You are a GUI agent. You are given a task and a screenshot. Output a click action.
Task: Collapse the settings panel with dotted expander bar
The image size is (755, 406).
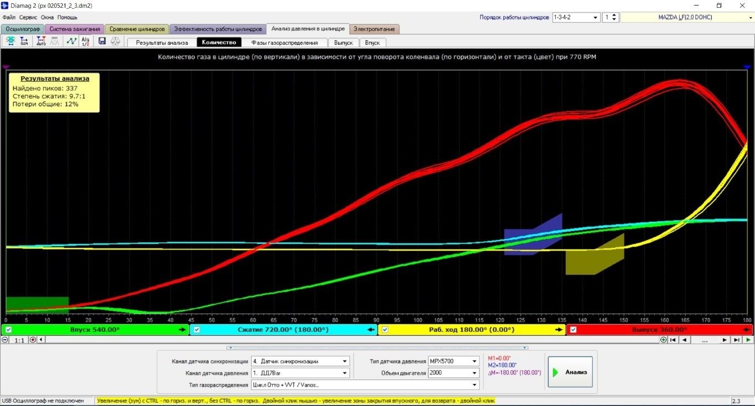[x=377, y=348]
